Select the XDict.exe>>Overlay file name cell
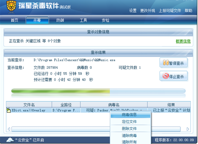Viewport: 198px width, 144px height. (29, 110)
